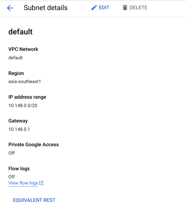The image size is (186, 215).
Task: Click the VPC Network label
Action: tap(23, 49)
